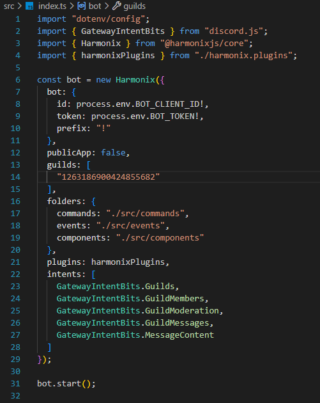The width and height of the screenshot is (320, 403).
Task: Click line number 6 in gutter
Action: click(18, 80)
